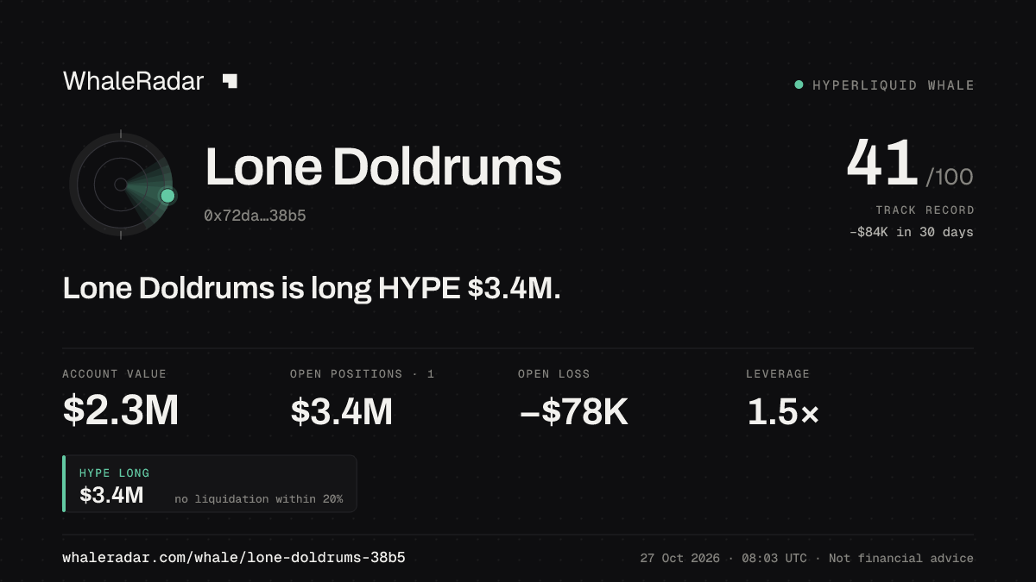This screenshot has height=582, width=1036.
Task: Click the $3.4M open positions value
Action: pyautogui.click(x=342, y=411)
